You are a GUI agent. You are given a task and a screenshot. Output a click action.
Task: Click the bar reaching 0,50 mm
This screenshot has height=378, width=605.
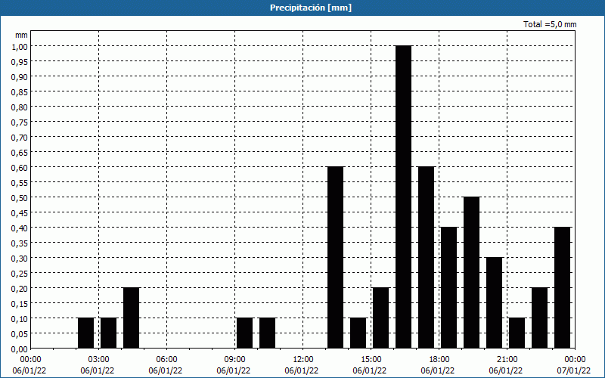pyautogui.click(x=471, y=273)
